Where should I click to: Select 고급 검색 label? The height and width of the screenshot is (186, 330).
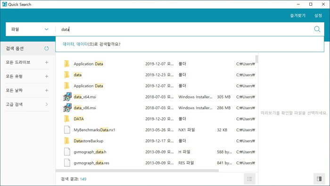[14, 104]
